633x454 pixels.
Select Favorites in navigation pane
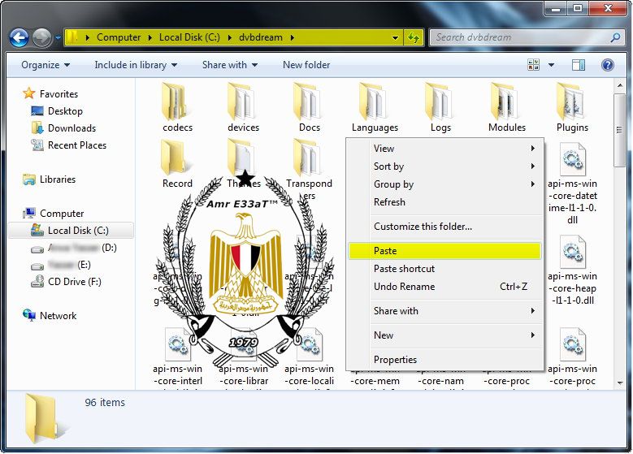click(51, 93)
